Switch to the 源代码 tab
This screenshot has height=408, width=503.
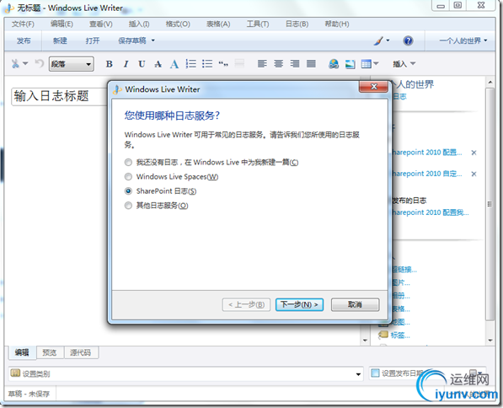pyautogui.click(x=81, y=352)
